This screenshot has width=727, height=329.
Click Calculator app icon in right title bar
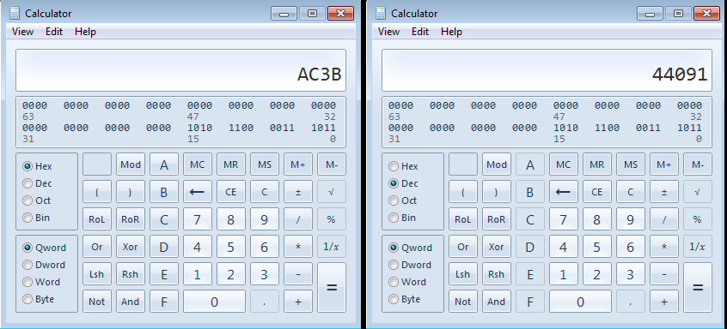tap(382, 14)
